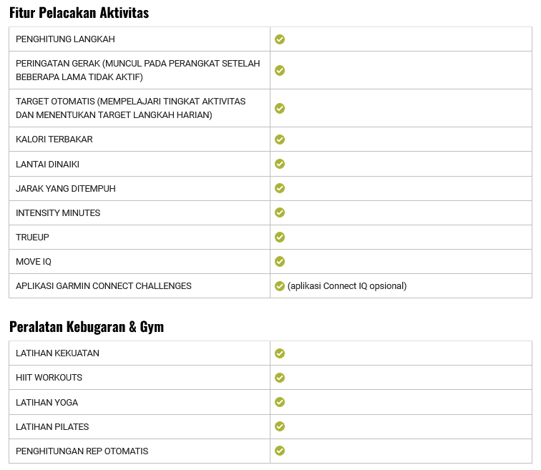Image resolution: width=541 pixels, height=470 pixels.
Task: Click the 'PENGHITUNGAN REP OTOMATIS' label text
Action: (82, 451)
